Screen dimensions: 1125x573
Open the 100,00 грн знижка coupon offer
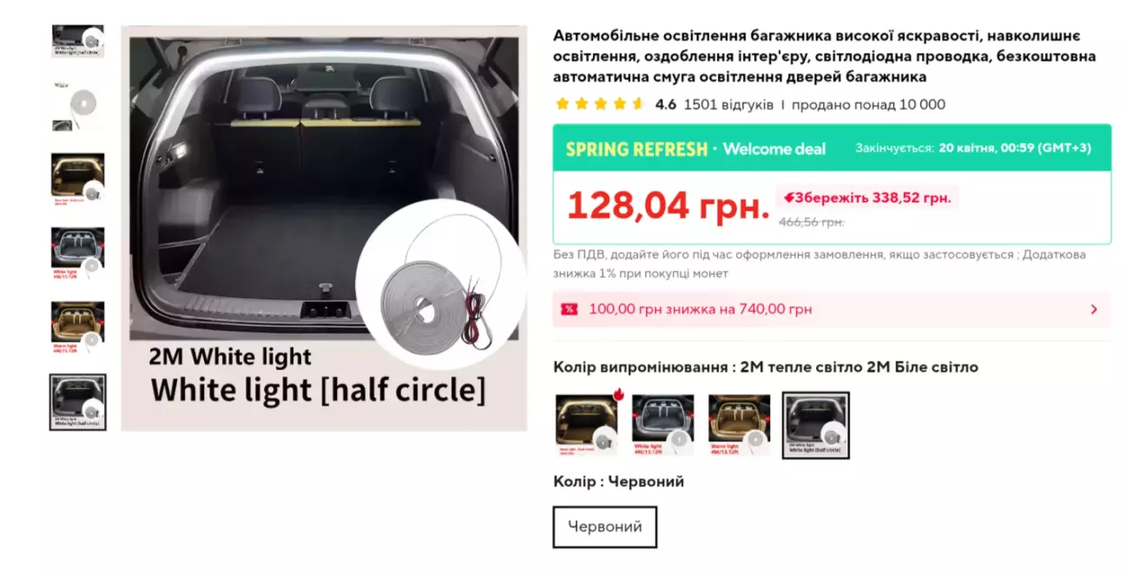coord(832,309)
